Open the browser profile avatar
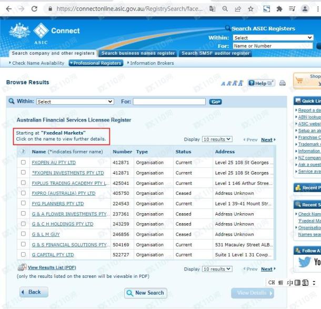Image resolution: width=321 pixels, height=309 pixels. tap(305, 9)
